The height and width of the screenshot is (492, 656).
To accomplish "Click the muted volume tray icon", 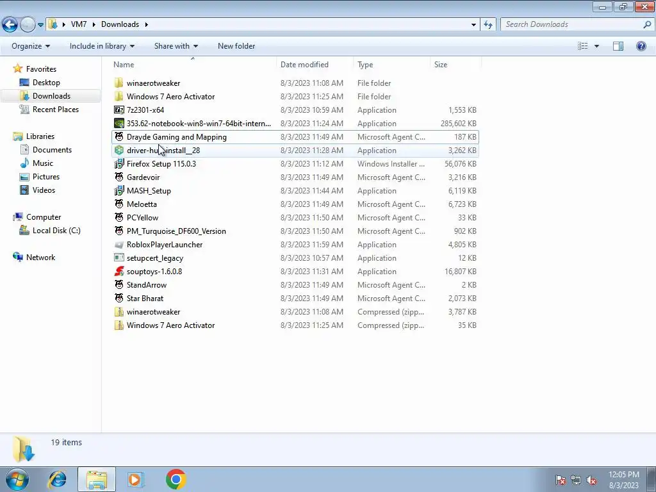I will (591, 480).
